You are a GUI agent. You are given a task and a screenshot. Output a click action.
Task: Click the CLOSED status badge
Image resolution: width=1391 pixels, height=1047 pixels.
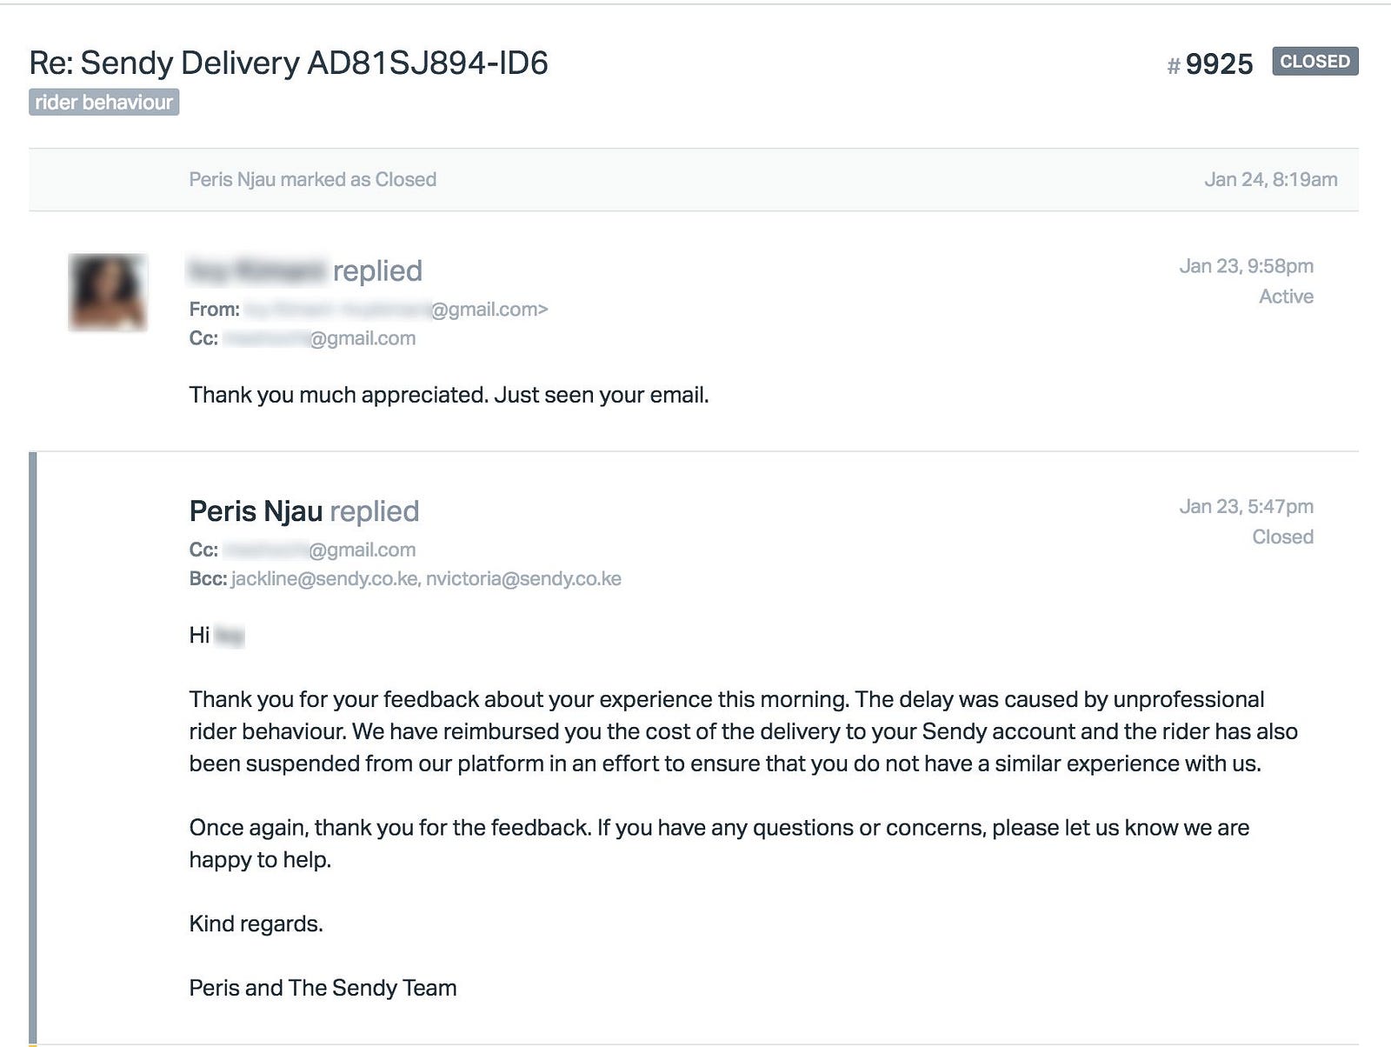coord(1314,62)
